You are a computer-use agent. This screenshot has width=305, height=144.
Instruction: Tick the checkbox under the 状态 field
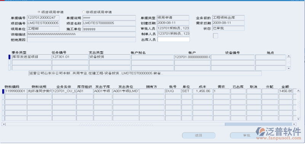tap(216, 36)
